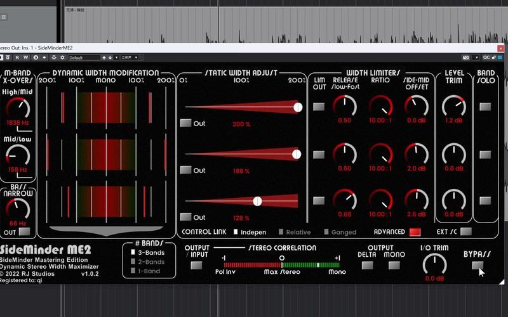This screenshot has width=508, height=317.
Task: Enable Output Mono monitoring
Action: [394, 266]
